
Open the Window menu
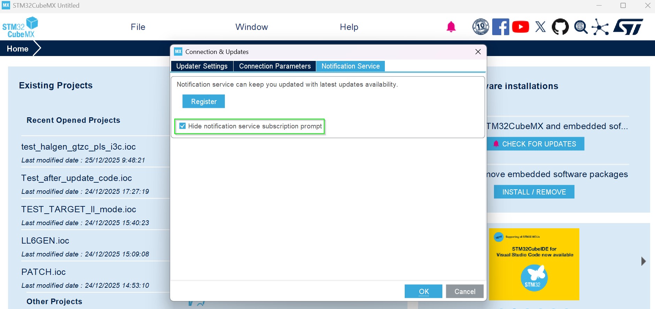252,27
